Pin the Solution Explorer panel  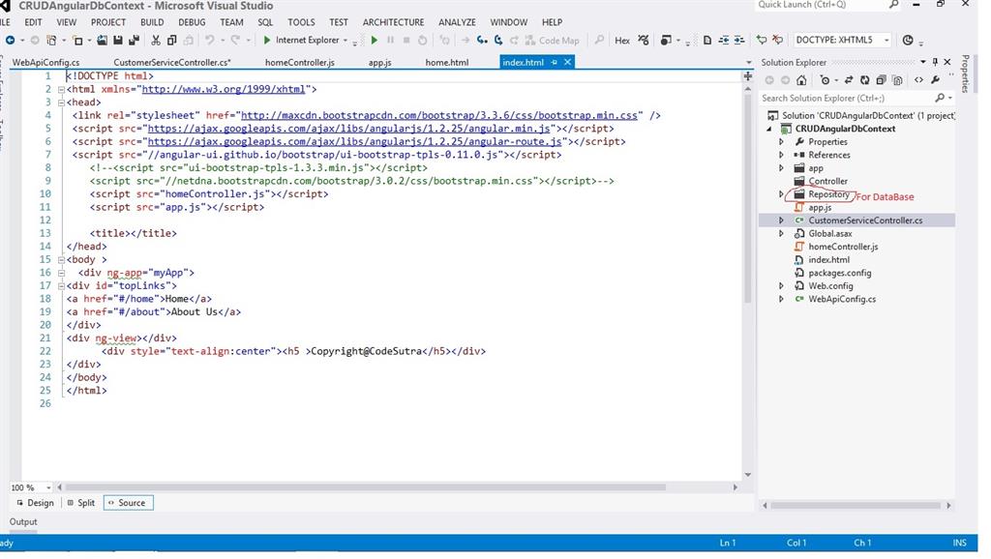tap(935, 63)
